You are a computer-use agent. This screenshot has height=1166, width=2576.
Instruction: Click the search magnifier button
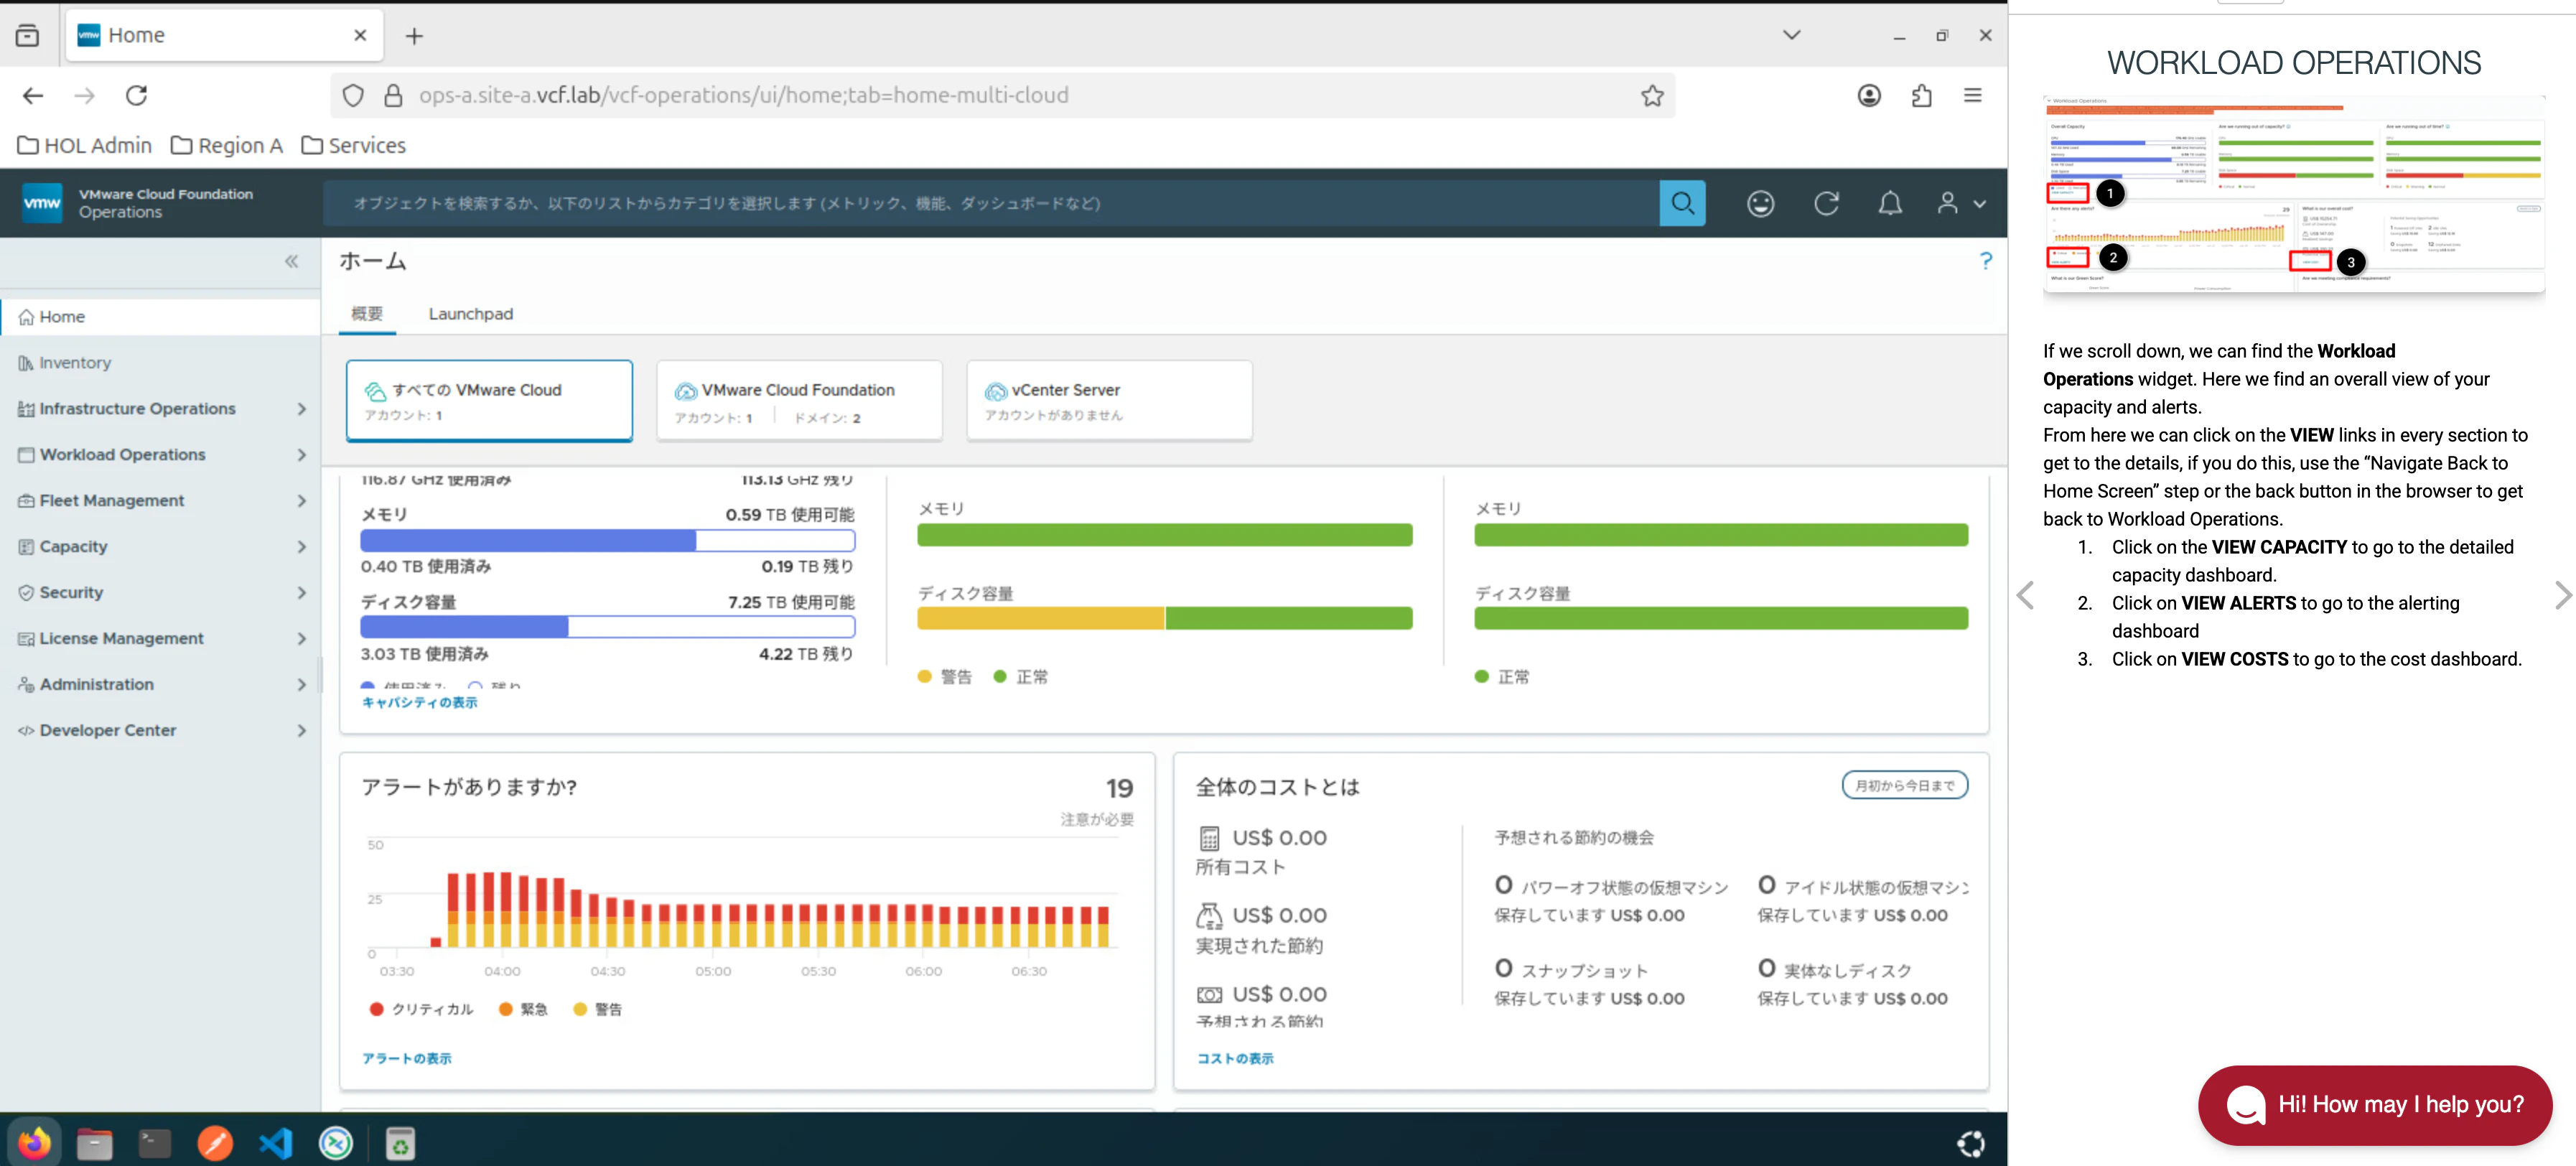tap(1682, 203)
